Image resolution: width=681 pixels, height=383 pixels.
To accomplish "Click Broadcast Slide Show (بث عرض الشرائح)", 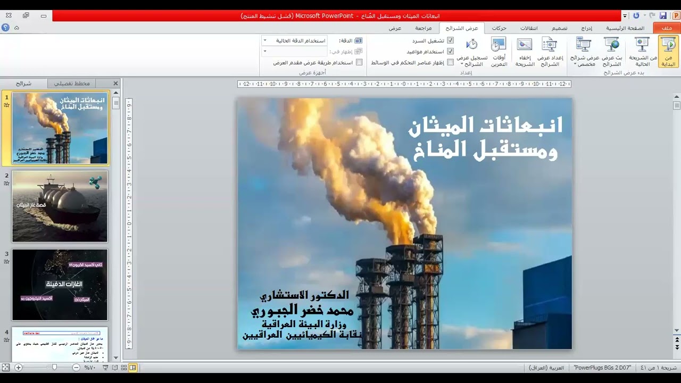I will click(612, 51).
